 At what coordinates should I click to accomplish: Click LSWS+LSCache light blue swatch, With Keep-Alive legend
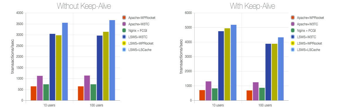point(293,50)
